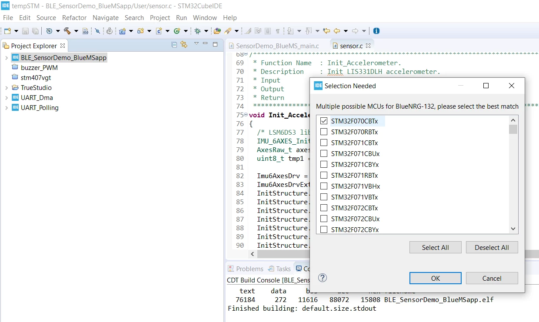Collapse the fold marker at line 75
Viewport: 539px width, 322px height.
coord(246,115)
